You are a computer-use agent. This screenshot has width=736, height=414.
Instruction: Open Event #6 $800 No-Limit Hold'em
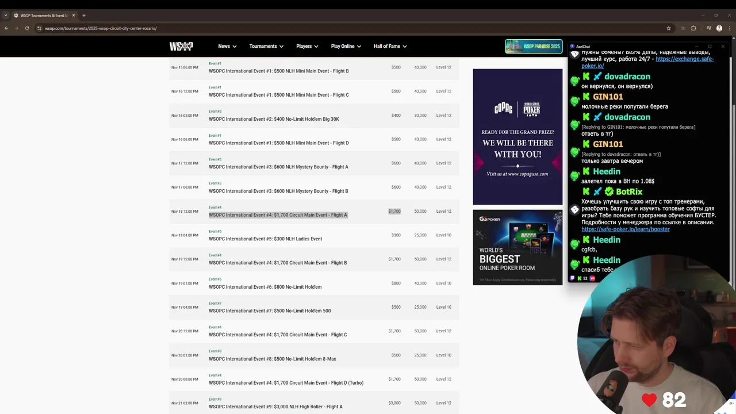[265, 287]
